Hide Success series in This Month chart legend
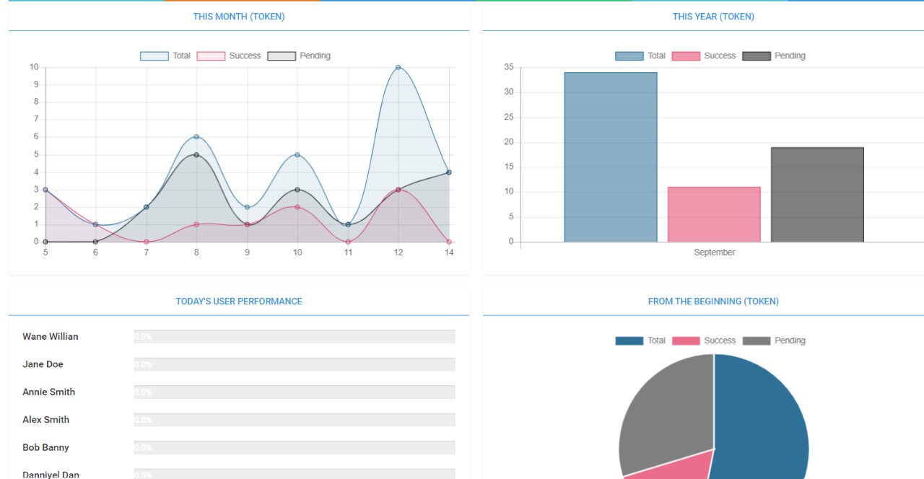Image resolution: width=924 pixels, height=479 pixels. point(229,56)
